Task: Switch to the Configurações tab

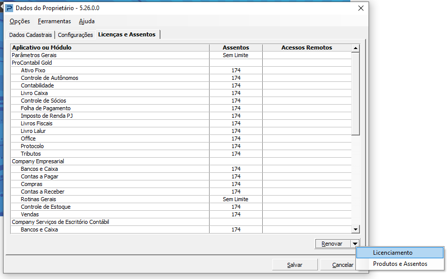Action: tap(75, 35)
